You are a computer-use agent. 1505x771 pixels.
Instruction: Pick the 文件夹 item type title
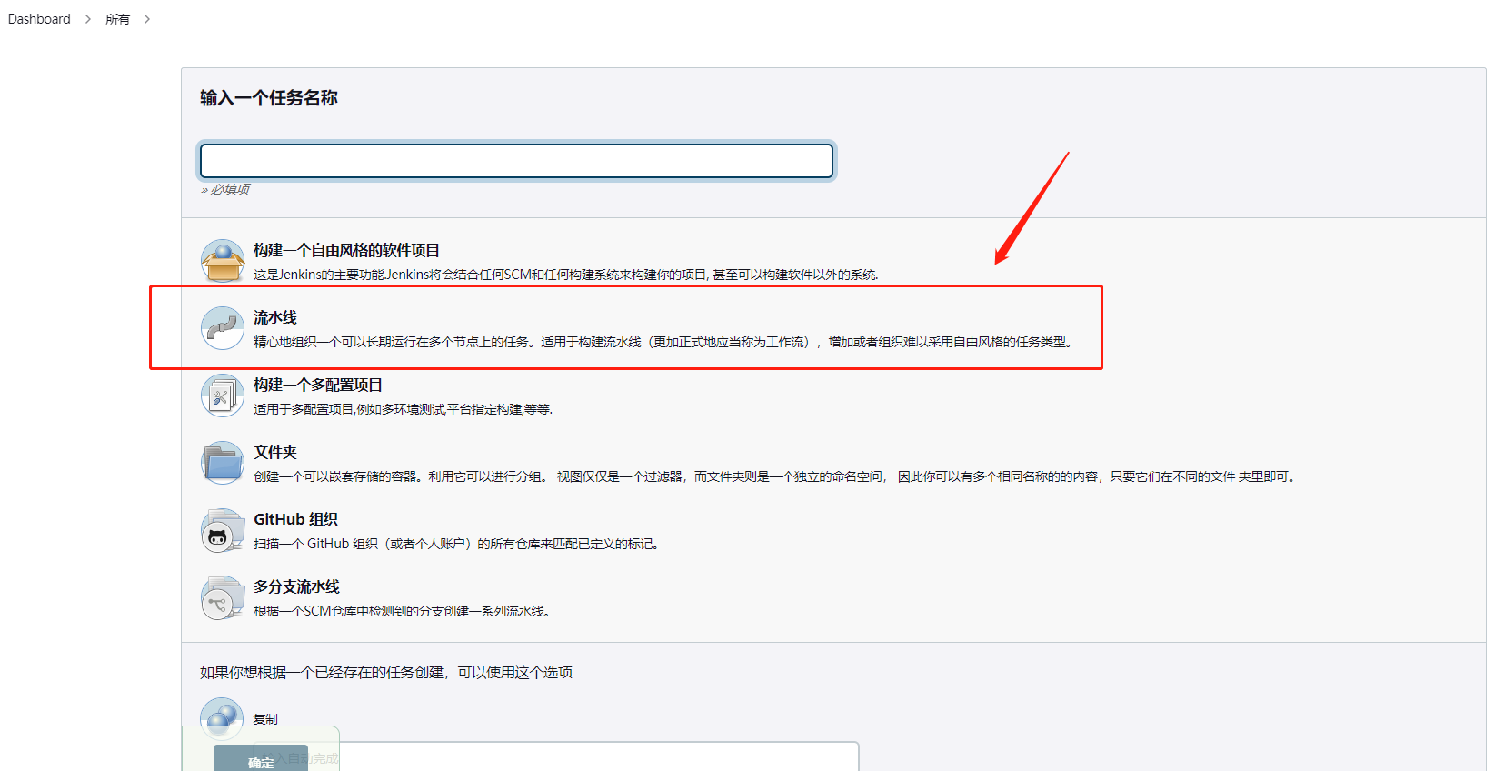click(275, 452)
